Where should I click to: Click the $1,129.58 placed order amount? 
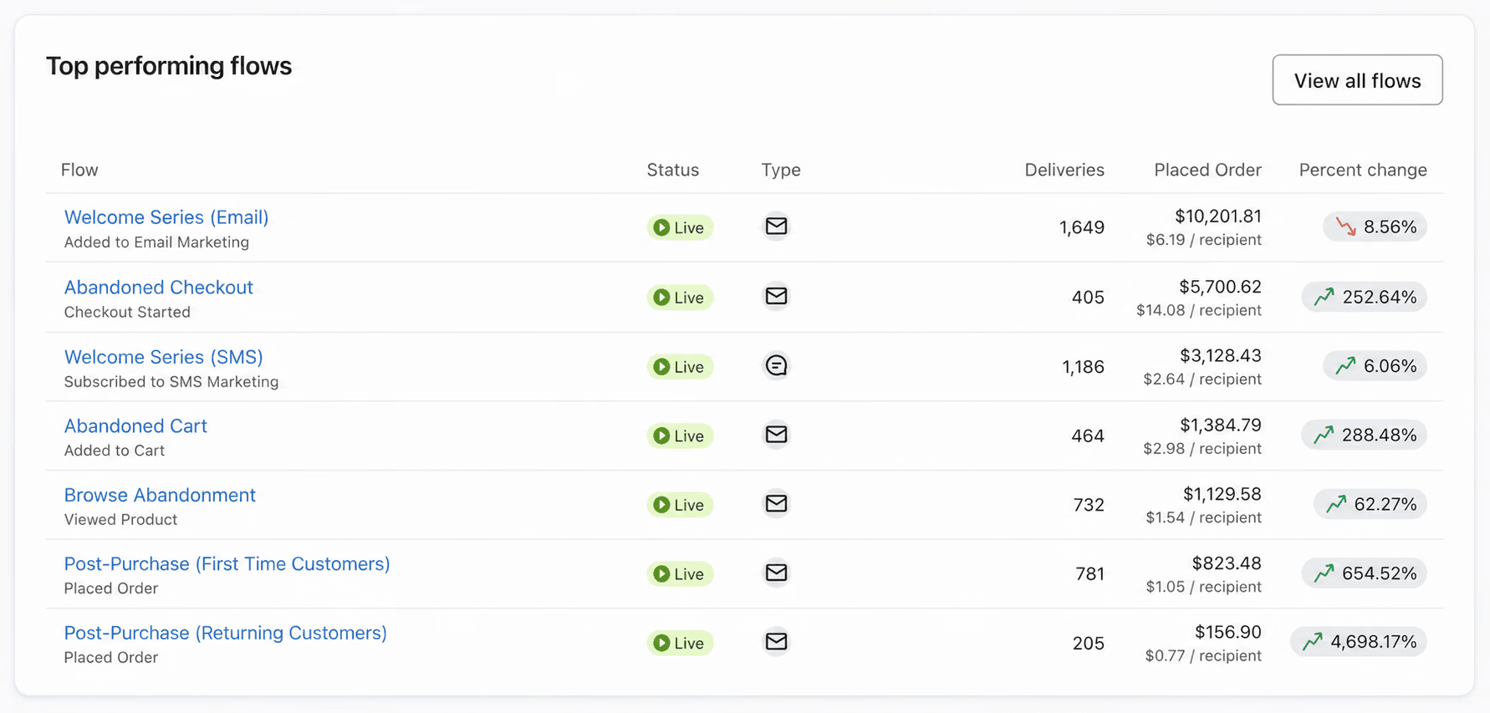point(1222,494)
